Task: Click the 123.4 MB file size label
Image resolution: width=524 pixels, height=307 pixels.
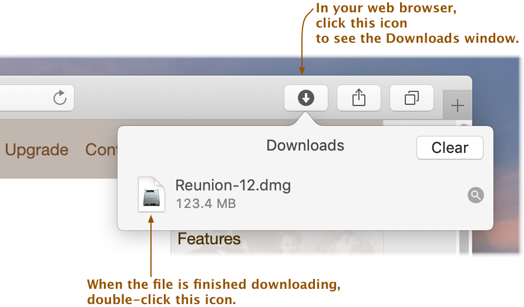Action: (206, 204)
